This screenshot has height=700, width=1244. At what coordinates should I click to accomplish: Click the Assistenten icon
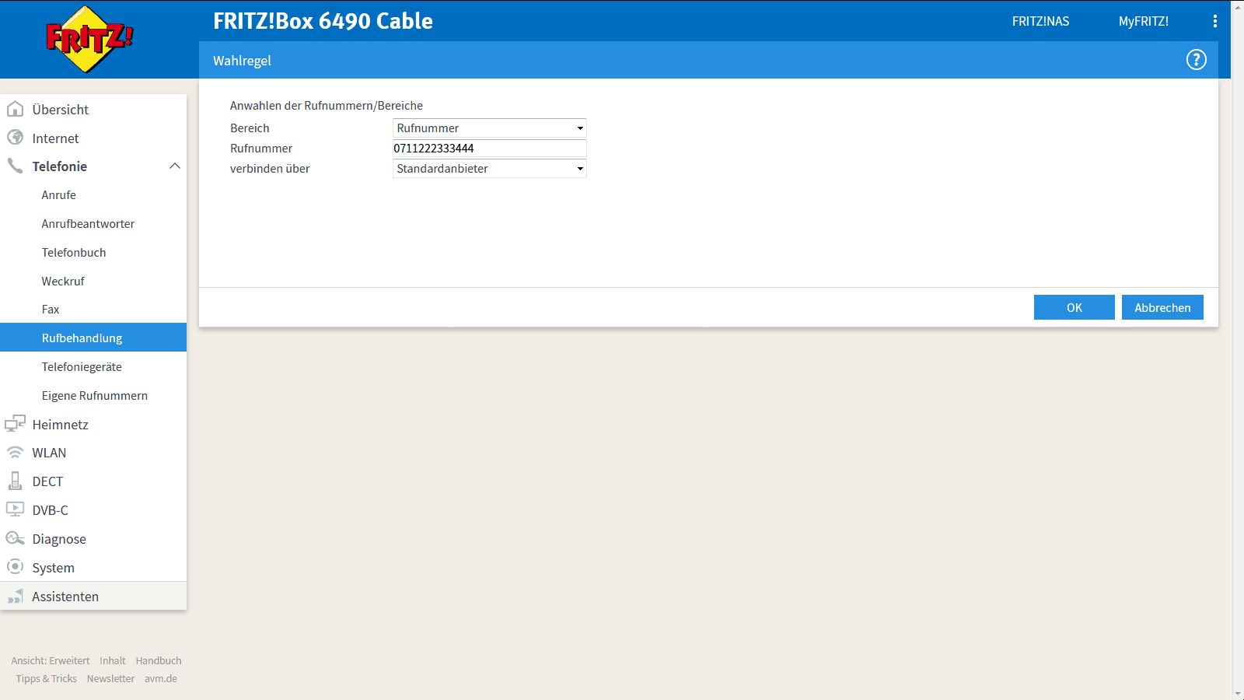15,597
